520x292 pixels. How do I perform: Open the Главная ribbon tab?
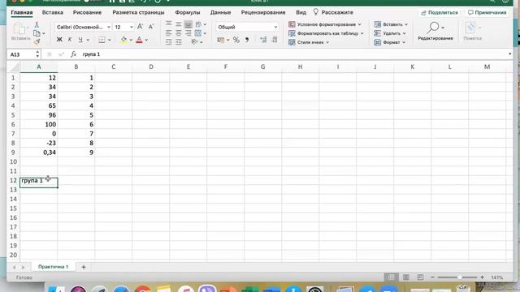(x=22, y=13)
